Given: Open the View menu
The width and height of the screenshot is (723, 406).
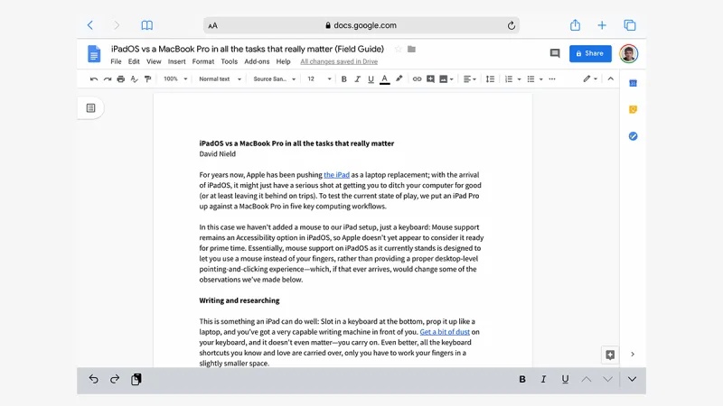Looking at the screenshot, I should (154, 61).
